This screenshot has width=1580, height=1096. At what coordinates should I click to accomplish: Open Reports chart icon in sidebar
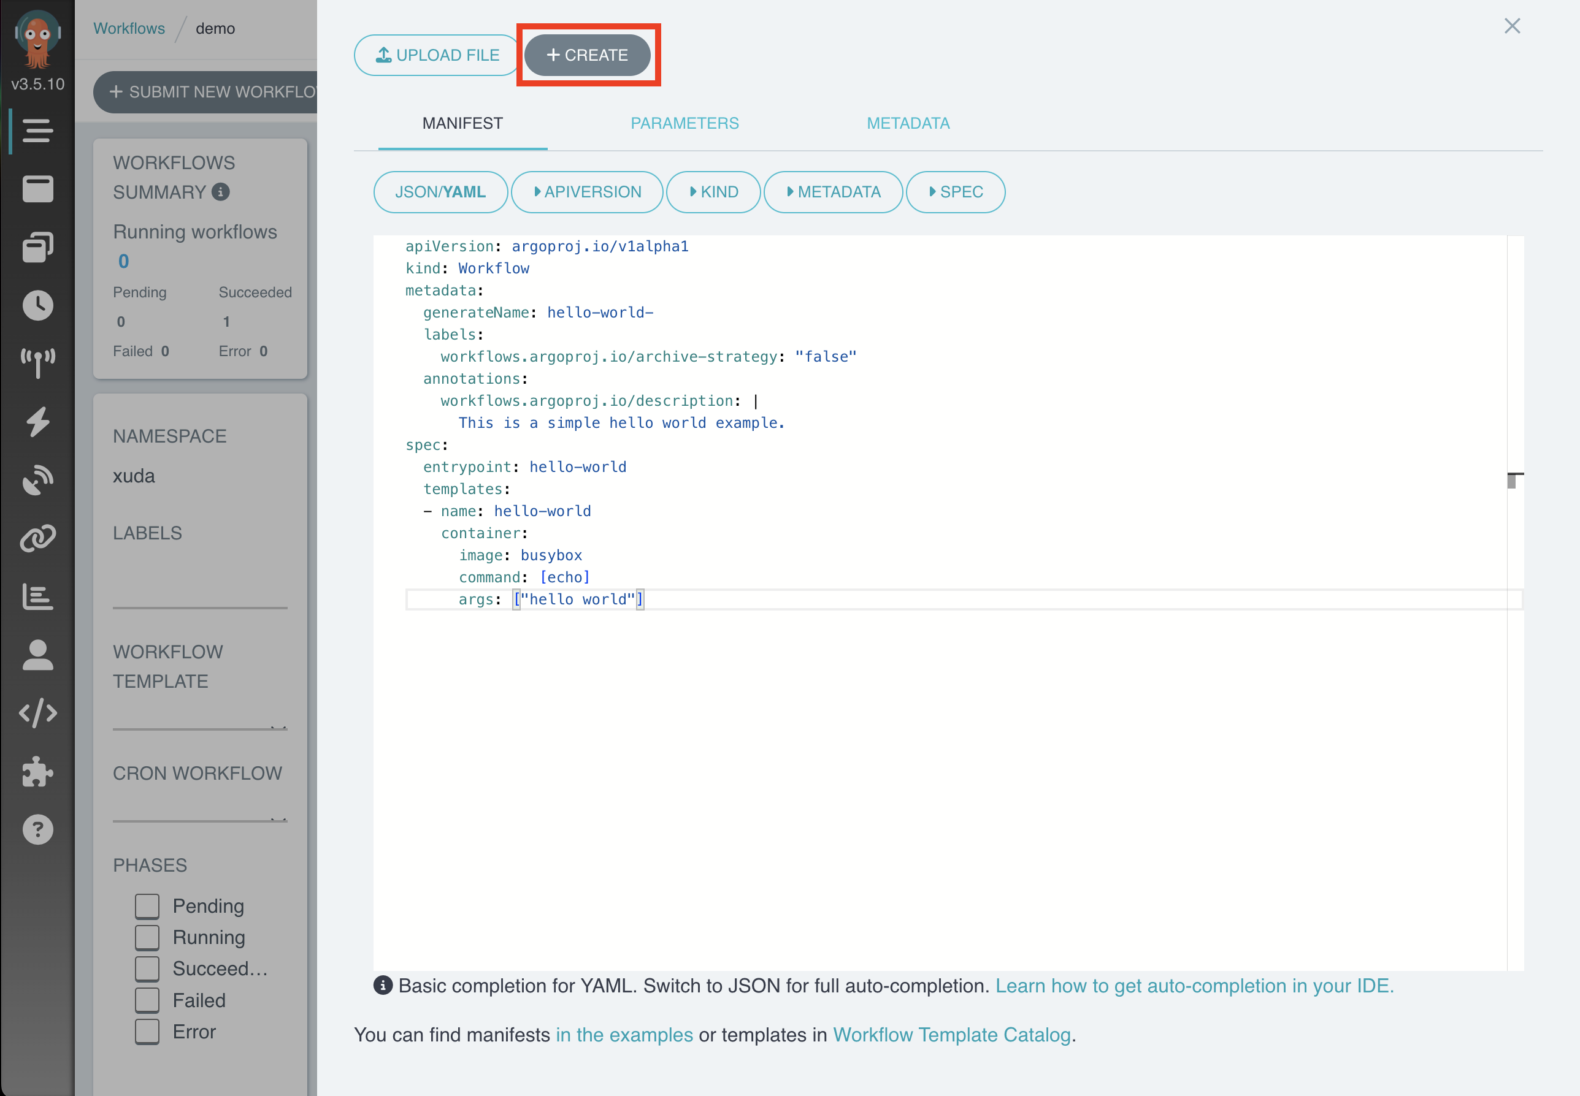(x=37, y=596)
